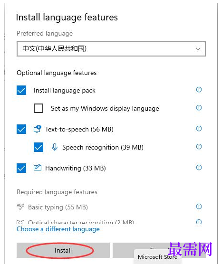
Task: Show info about Text-to-speech feature
Action: tap(199, 129)
